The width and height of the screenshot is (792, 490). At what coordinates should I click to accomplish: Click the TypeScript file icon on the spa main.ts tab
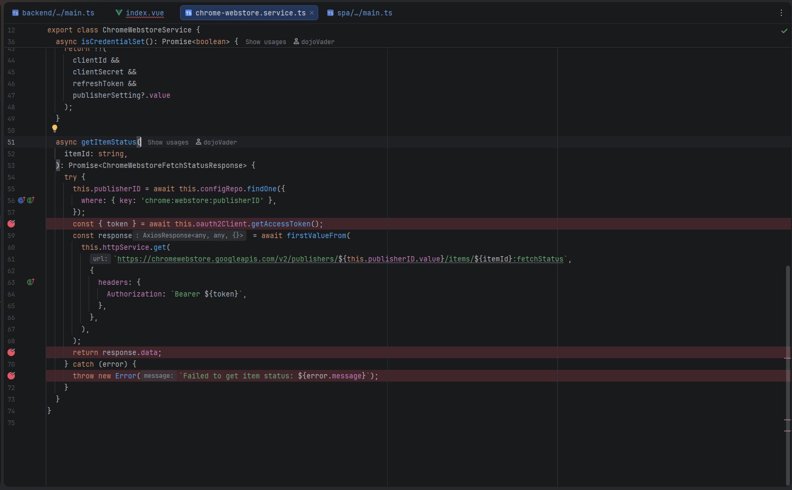330,13
